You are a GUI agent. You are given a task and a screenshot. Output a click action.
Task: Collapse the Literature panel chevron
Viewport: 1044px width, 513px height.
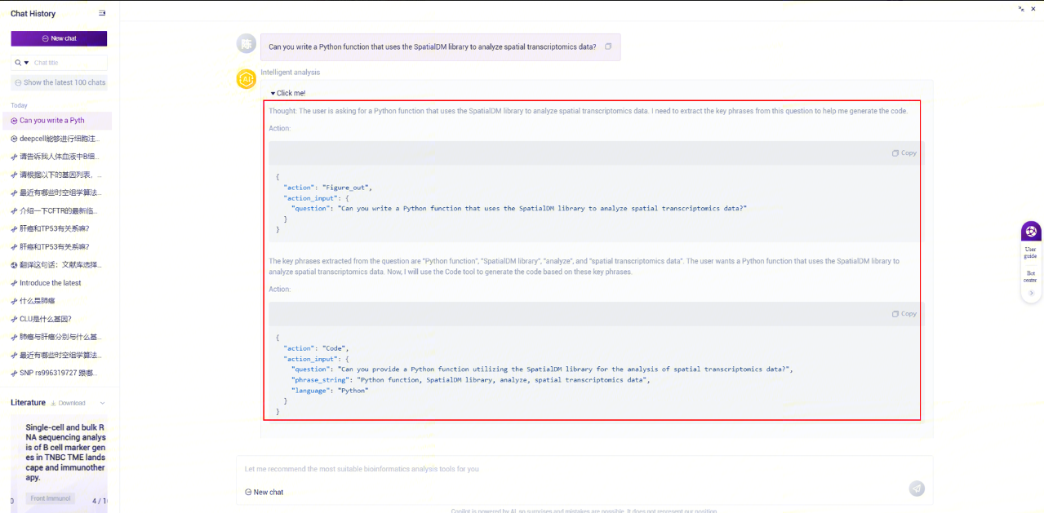point(102,403)
